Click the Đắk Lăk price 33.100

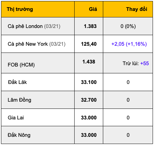[89, 82]
